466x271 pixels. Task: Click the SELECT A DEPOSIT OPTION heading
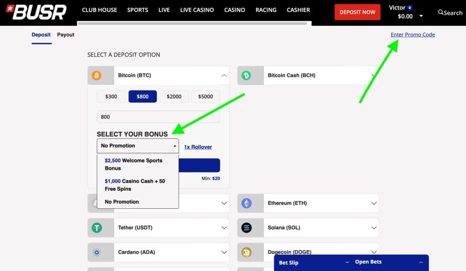click(x=124, y=55)
